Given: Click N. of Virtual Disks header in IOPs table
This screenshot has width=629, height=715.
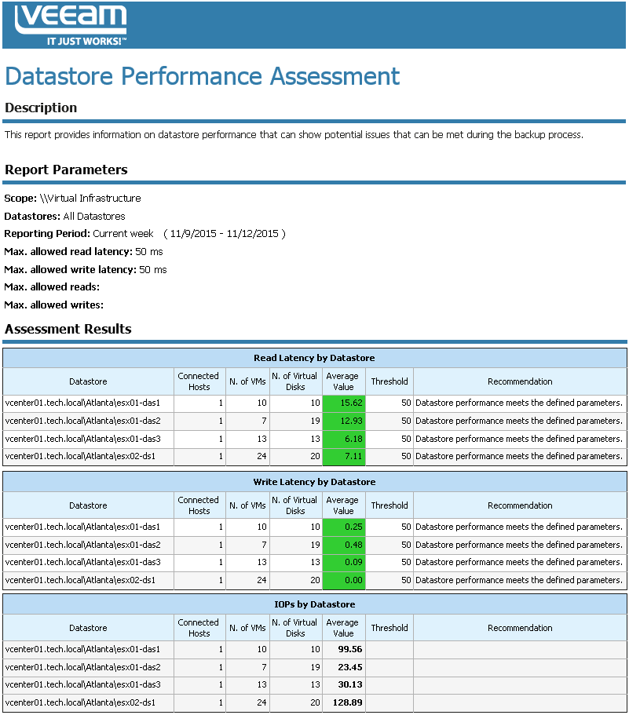Looking at the screenshot, I should tap(294, 628).
